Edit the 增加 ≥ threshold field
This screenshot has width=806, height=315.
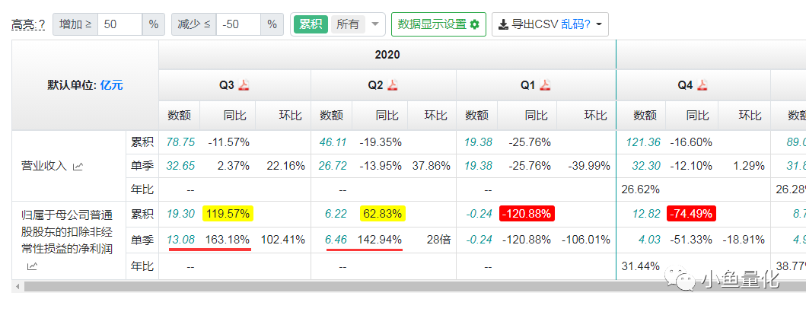coord(119,24)
